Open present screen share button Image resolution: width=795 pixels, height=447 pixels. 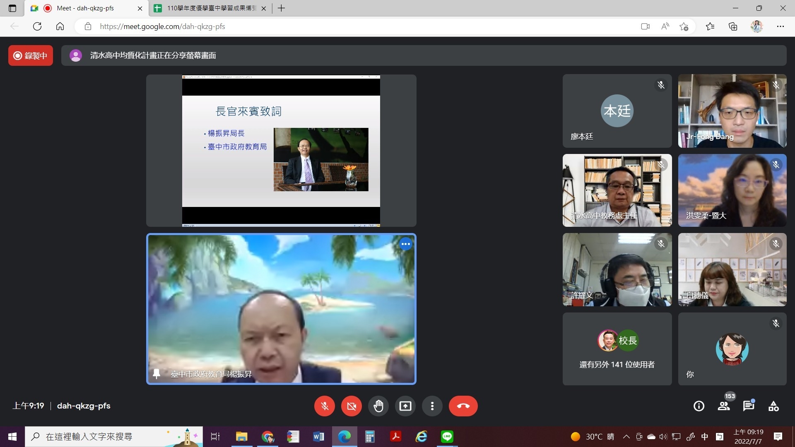405,406
